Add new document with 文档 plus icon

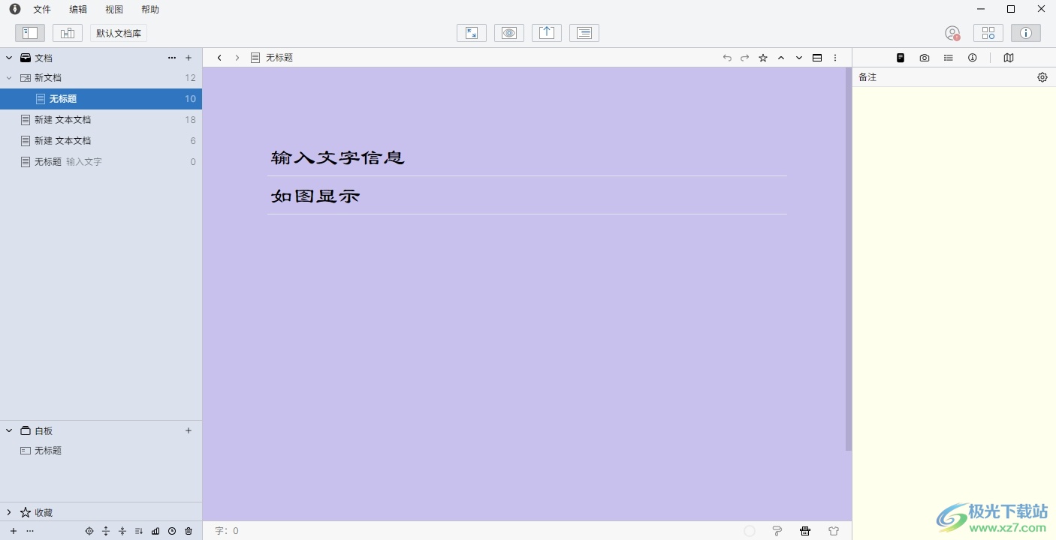coord(189,58)
